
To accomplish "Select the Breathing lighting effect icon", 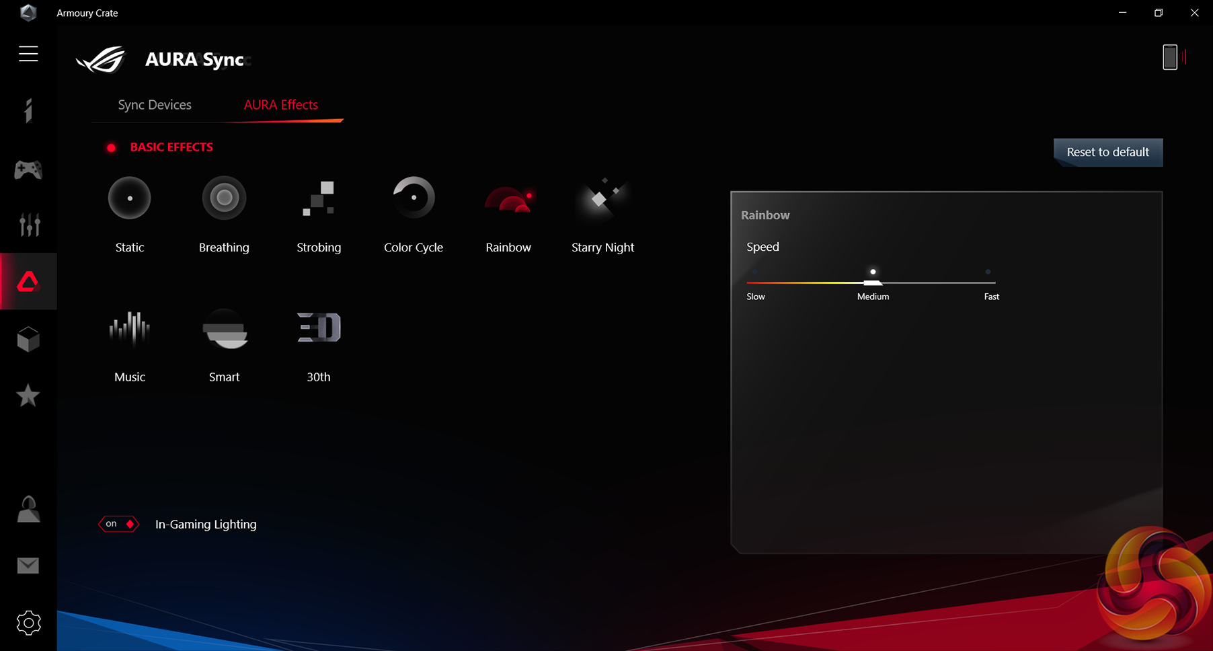I will click(x=224, y=198).
